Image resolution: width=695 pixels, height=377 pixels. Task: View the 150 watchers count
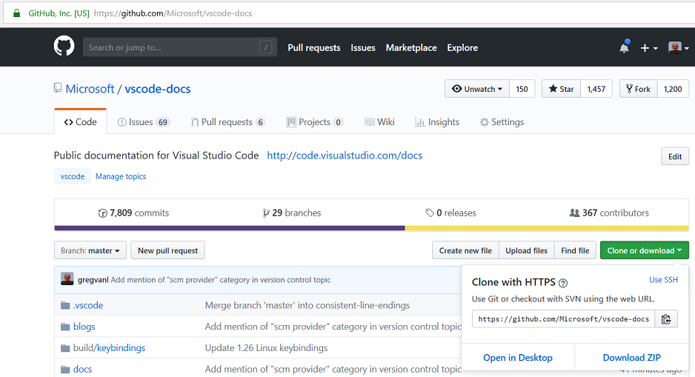[x=522, y=89]
